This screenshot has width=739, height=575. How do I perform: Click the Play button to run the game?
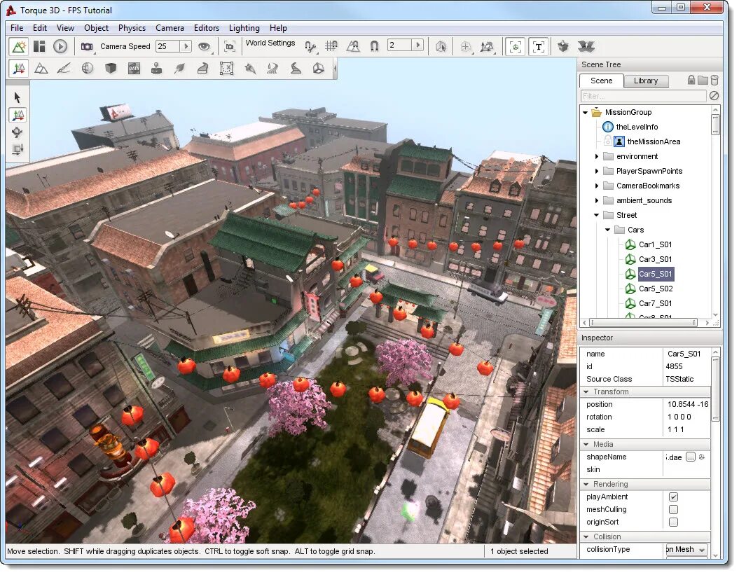pyautogui.click(x=60, y=46)
